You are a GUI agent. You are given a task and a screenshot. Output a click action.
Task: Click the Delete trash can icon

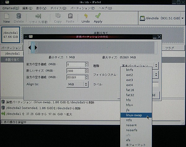click(x=19, y=16)
